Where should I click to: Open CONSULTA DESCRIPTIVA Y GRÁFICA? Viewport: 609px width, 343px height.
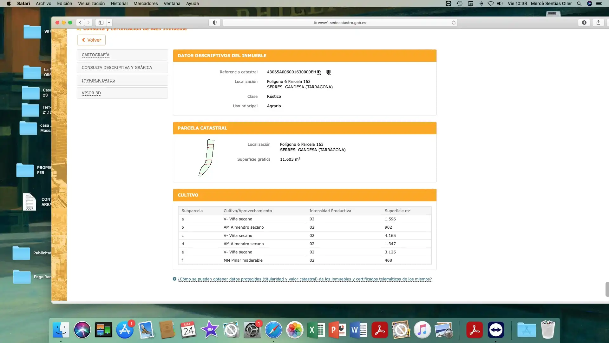pyautogui.click(x=117, y=68)
